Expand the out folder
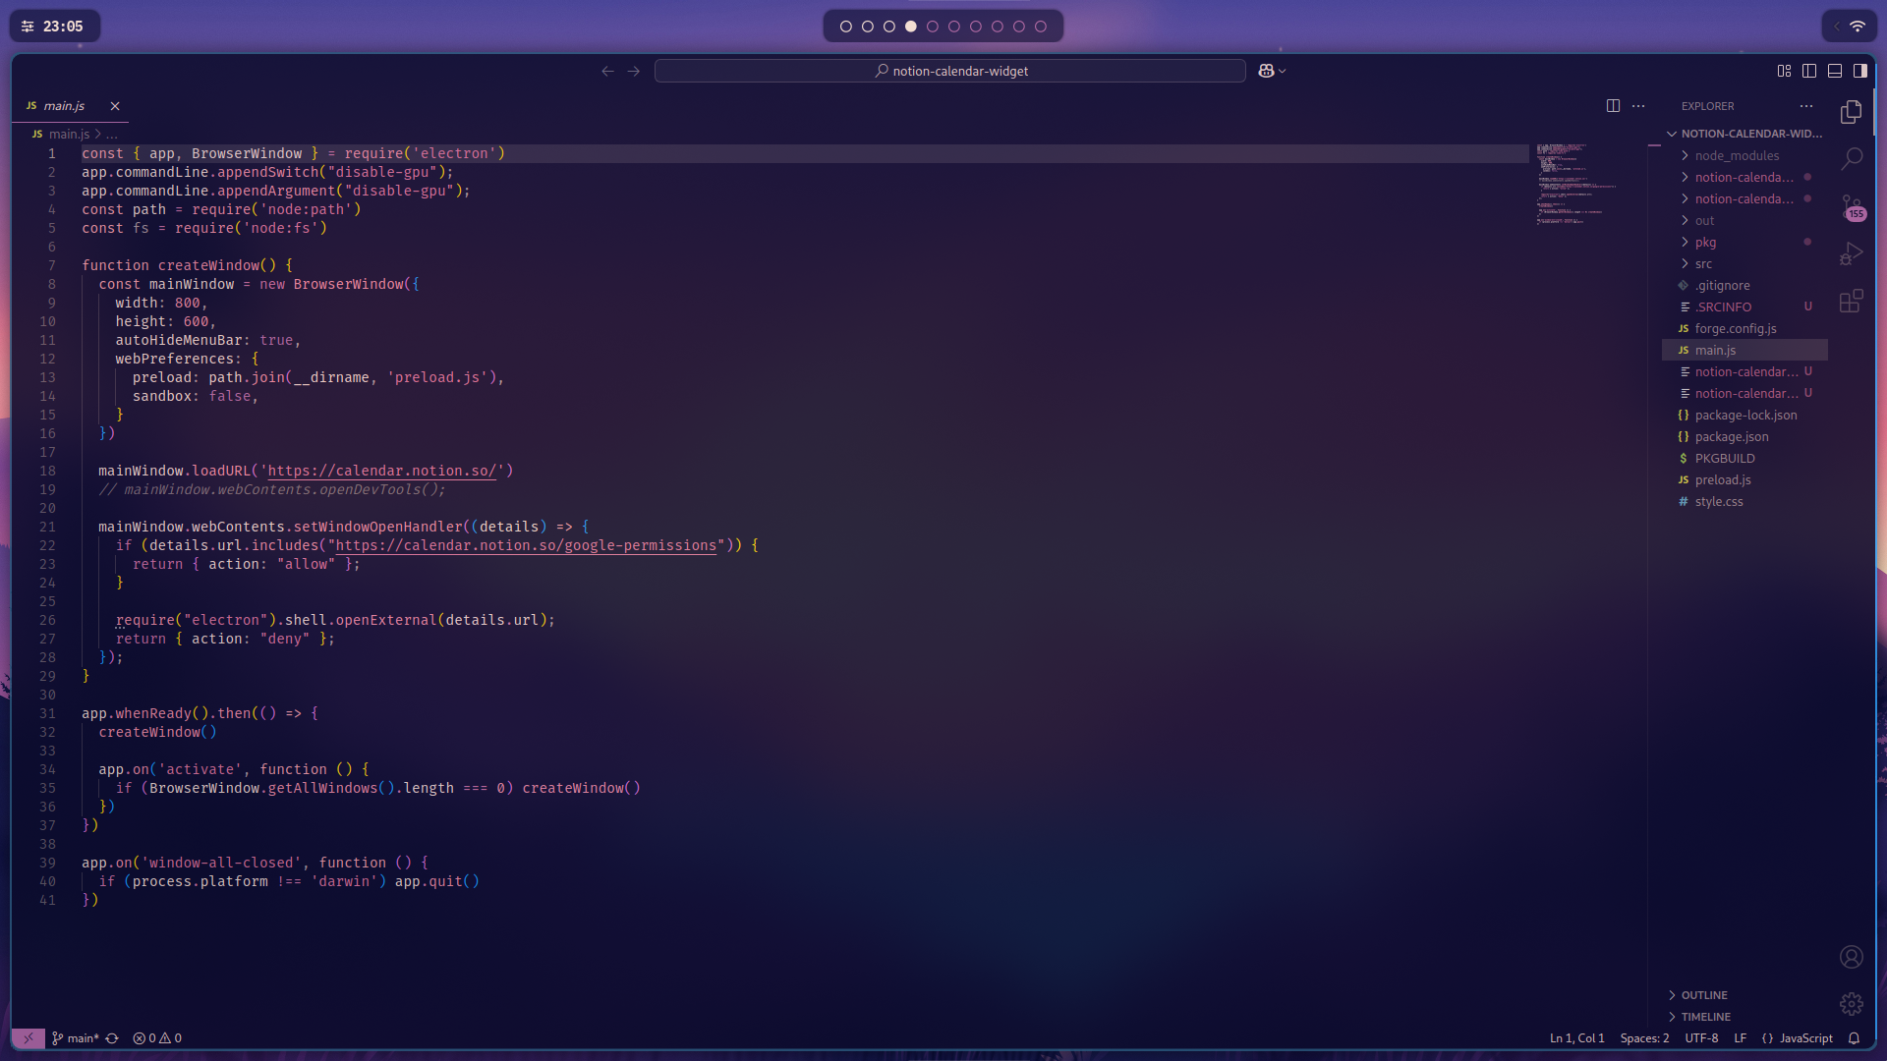1887x1061 pixels. pos(1745,220)
